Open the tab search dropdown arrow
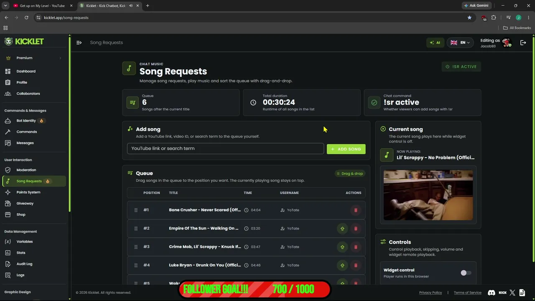This screenshot has width=535, height=301. click(5, 6)
